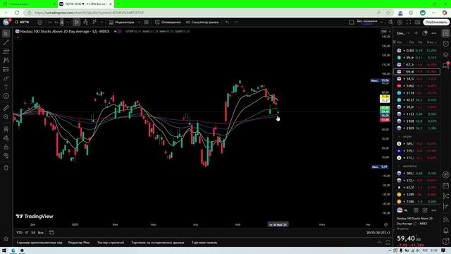The image size is (451, 254).
Task: Open the Редактор Pine tab
Action: point(79,243)
